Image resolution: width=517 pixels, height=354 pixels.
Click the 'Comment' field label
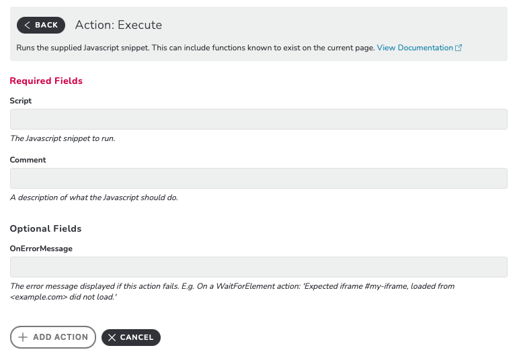click(x=28, y=160)
